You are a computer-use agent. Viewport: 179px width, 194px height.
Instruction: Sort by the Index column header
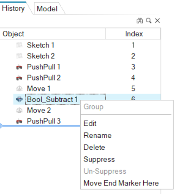[x=133, y=34]
